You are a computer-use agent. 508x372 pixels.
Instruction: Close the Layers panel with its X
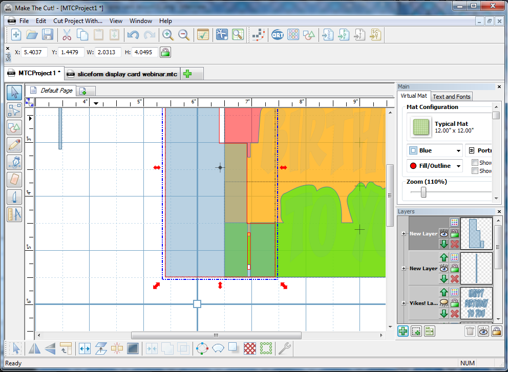[499, 211]
